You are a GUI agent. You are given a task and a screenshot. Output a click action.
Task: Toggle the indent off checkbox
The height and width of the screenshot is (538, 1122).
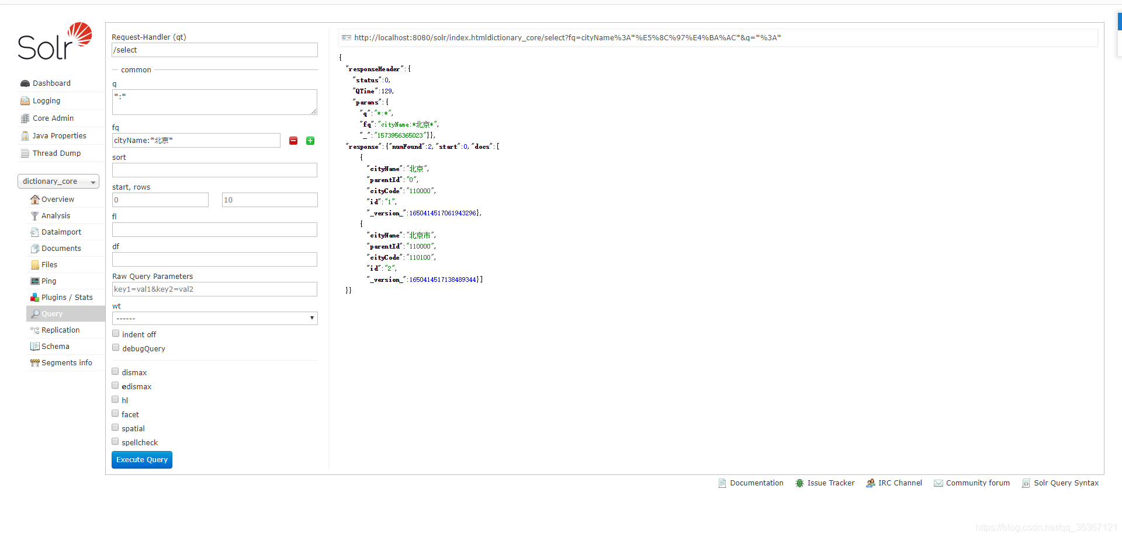pos(116,334)
